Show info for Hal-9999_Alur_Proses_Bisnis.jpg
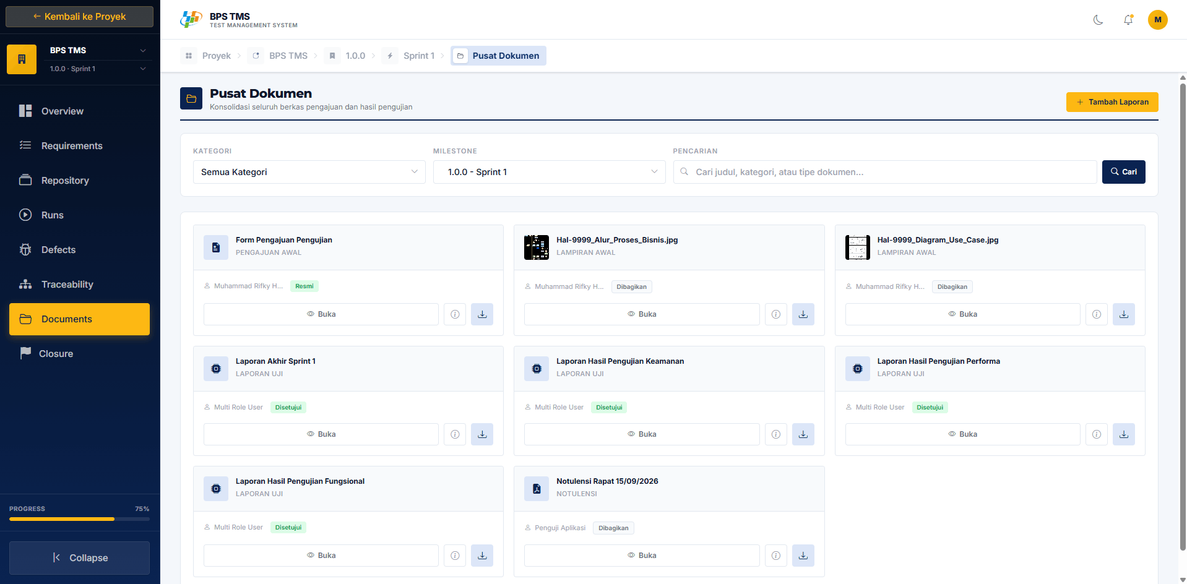 775,314
